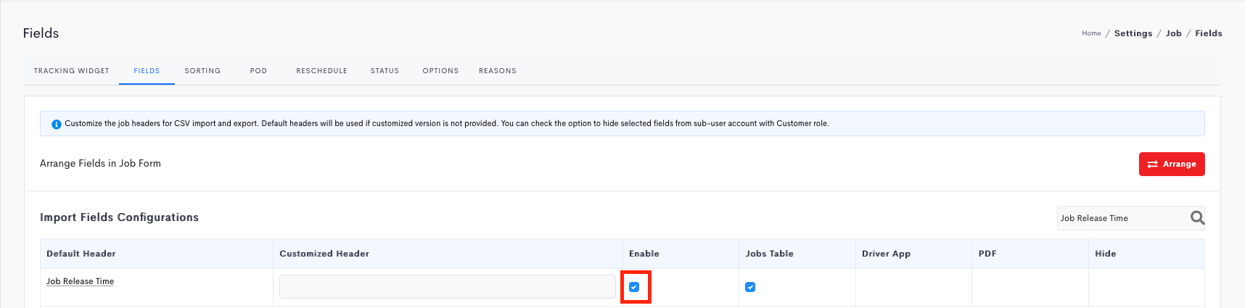Select the Reasons tab

(x=498, y=71)
